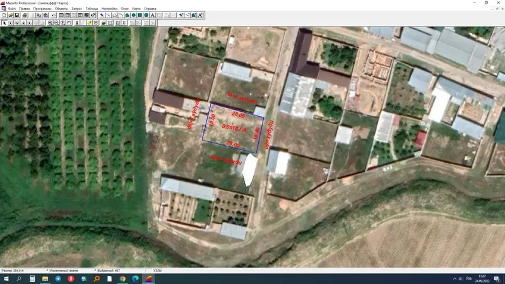Viewport: 505px width, 284px height.
Task: Print the map with printer icon
Action: [x=25, y=15]
